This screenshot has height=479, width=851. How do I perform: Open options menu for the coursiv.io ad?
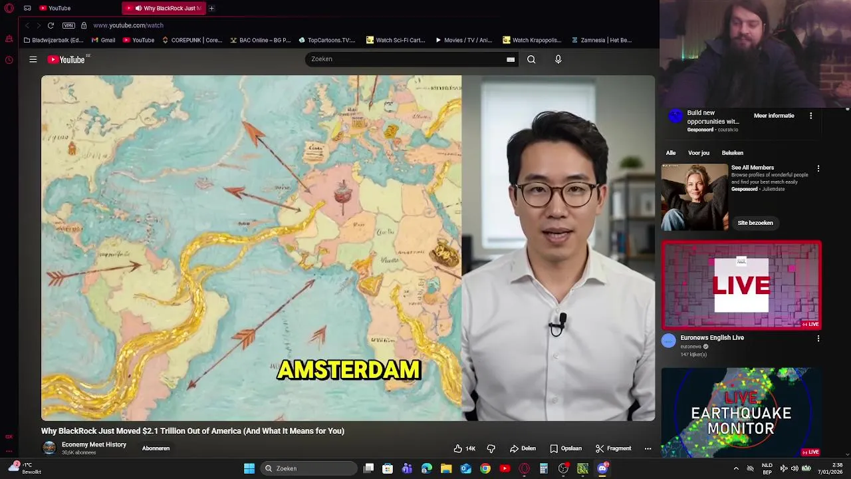pos(810,116)
